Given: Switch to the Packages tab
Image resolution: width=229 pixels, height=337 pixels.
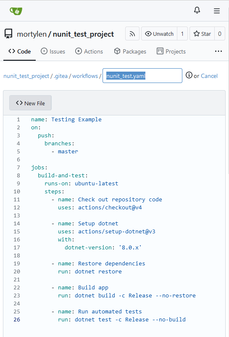Looking at the screenshot, I should tap(130, 51).
